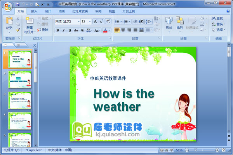This screenshot has height=155, width=233.
Task: Open Change Case Aa menu
Action: tap(97, 30)
